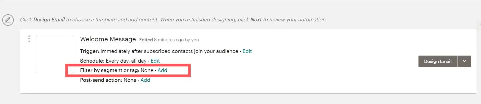
Task: Click the 'Every day, all day' schedule text
Action: [x=126, y=61]
